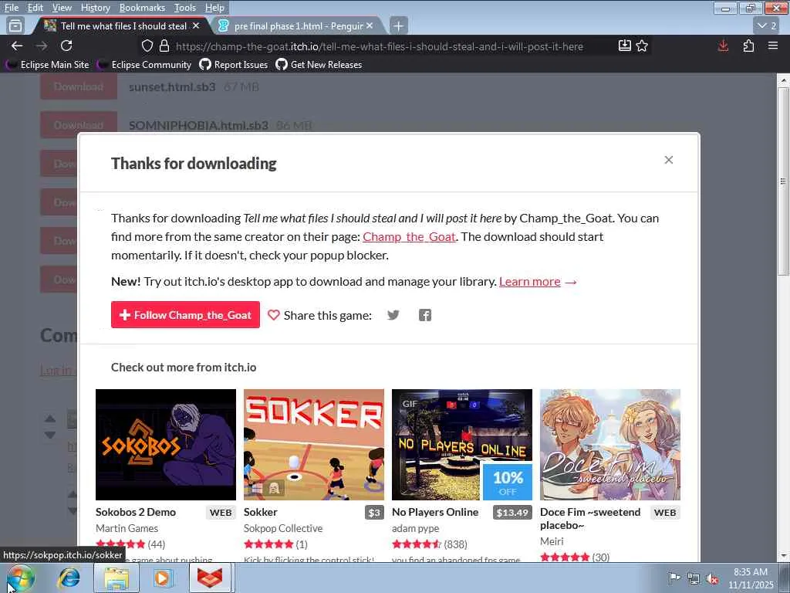The width and height of the screenshot is (790, 593).
Task: Open the No Players Online thumbnail
Action: (462, 445)
